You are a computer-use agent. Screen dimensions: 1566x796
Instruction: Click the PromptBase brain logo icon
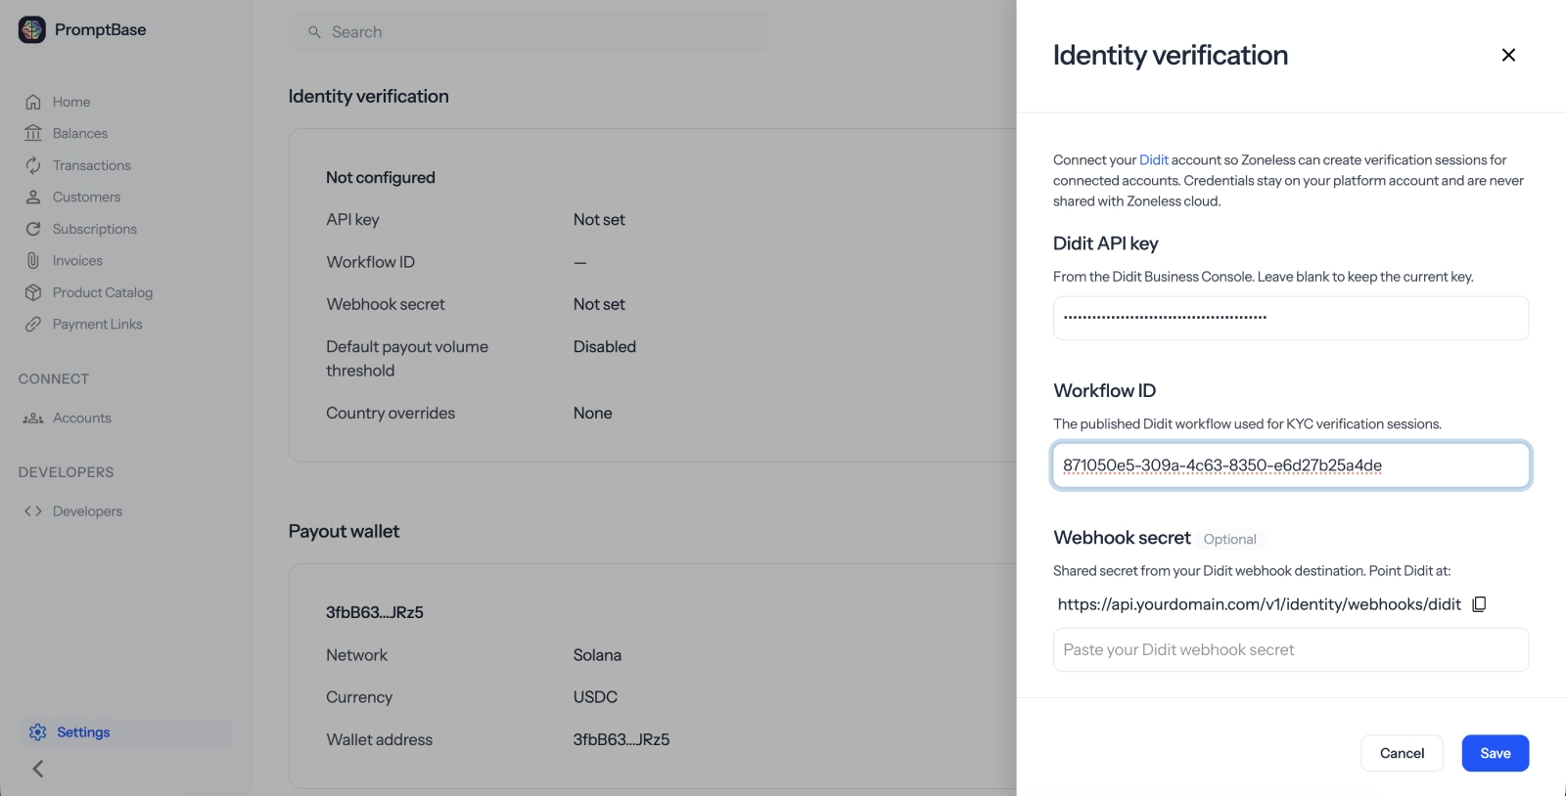[32, 30]
